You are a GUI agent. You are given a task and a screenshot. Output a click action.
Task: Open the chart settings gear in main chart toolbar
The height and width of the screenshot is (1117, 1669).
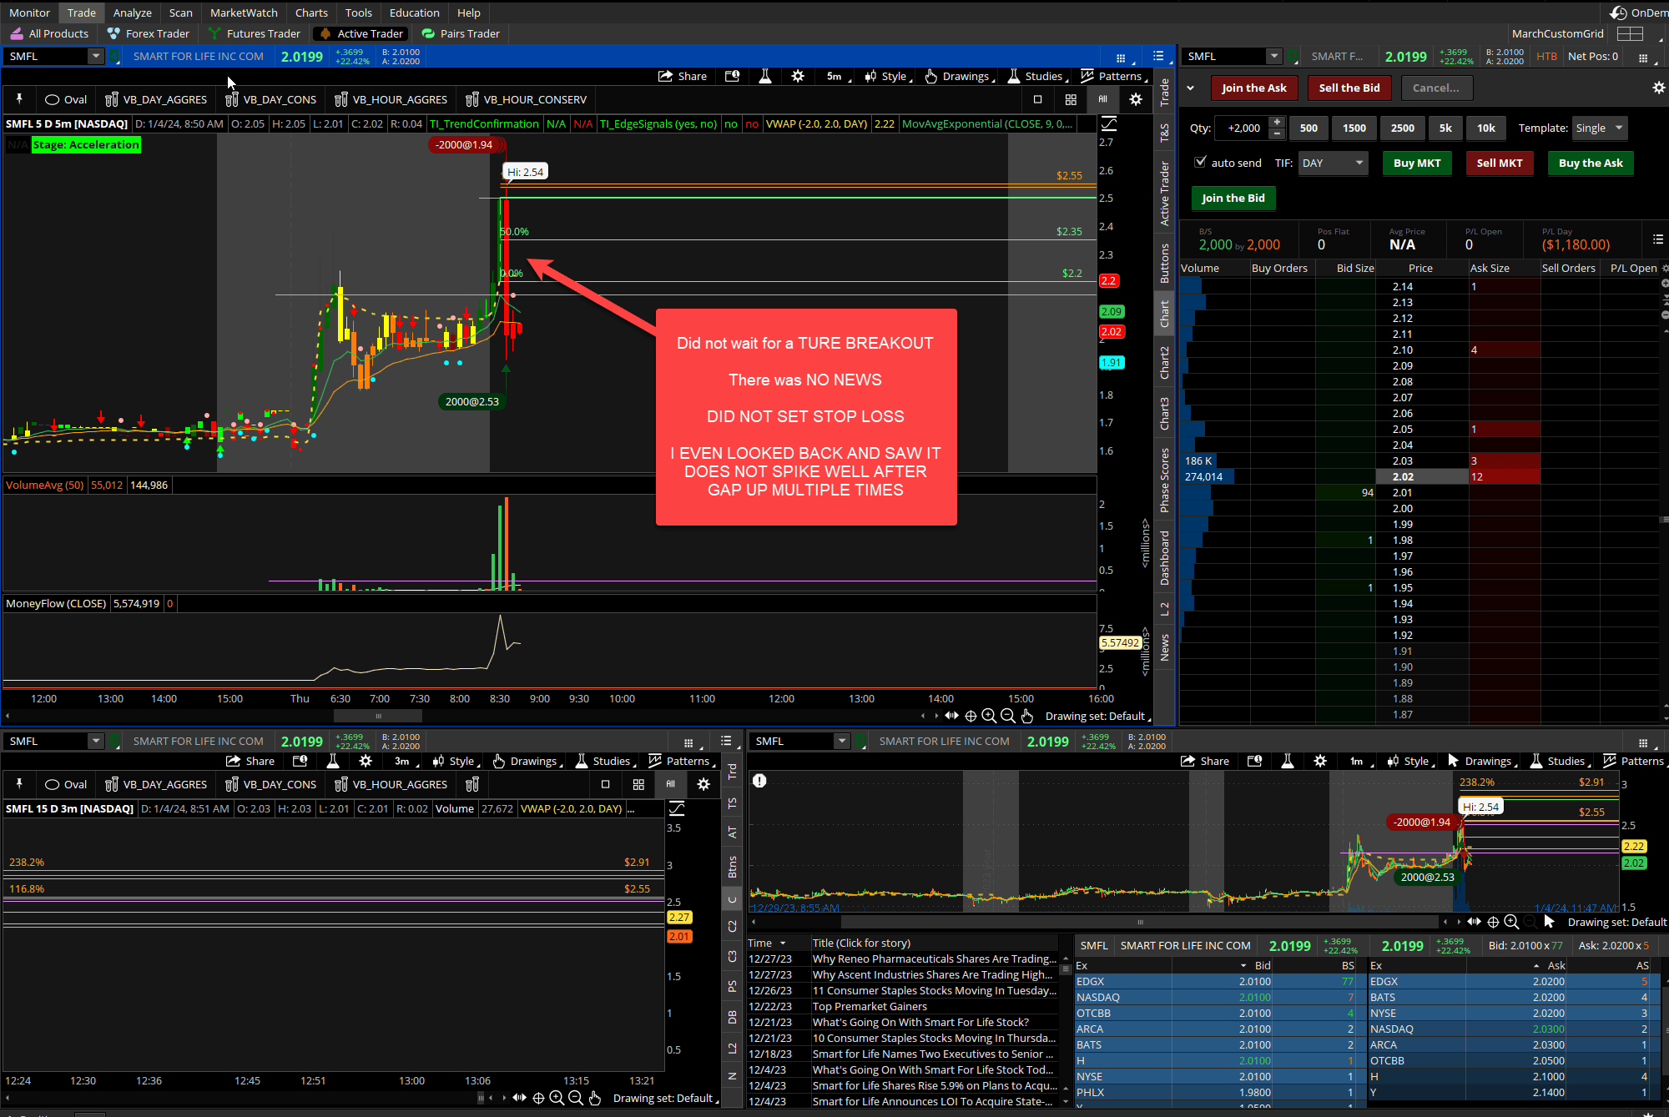798,76
